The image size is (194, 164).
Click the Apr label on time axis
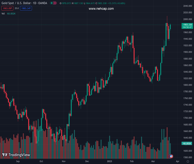coord(178,161)
